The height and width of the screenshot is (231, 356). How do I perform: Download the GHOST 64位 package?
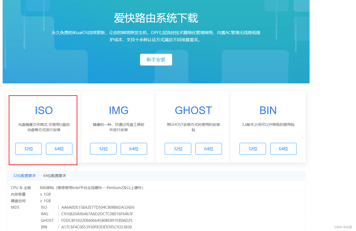coord(209,149)
